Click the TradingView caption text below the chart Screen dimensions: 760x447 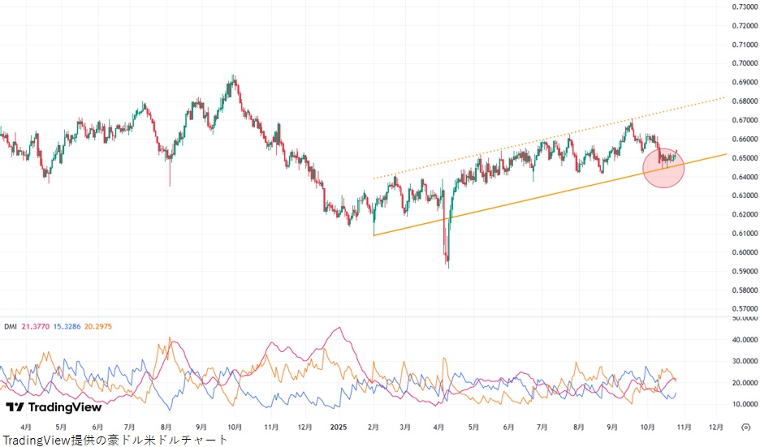[114, 439]
